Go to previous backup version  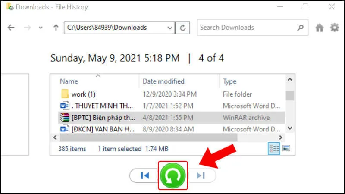pyautogui.click(x=145, y=175)
